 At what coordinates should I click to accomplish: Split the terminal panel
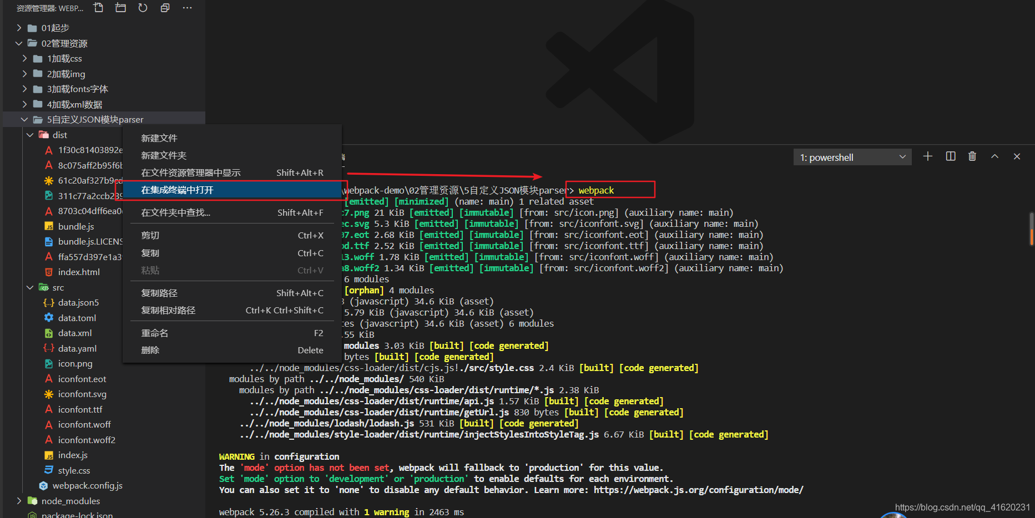click(x=950, y=156)
